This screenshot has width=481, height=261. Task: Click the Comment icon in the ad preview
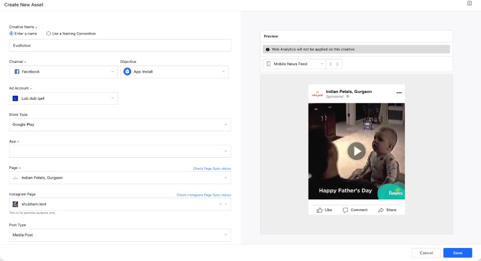345,209
